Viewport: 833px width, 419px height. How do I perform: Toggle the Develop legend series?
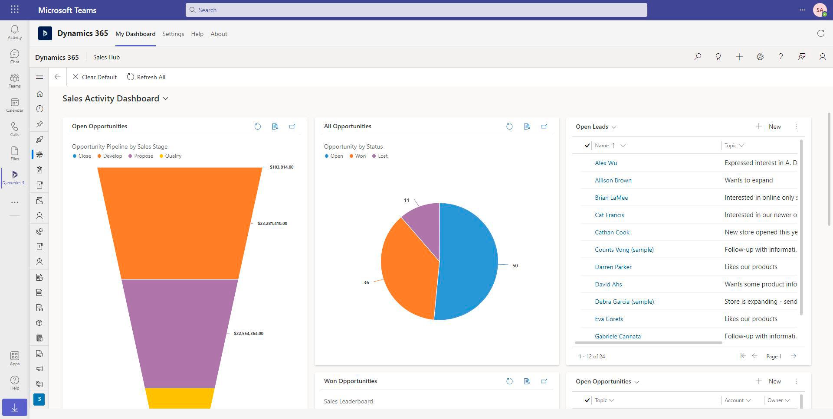pos(110,156)
